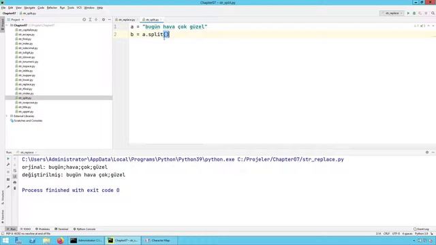Hide the Run panel with minus icon
This screenshot has height=245, width=436.
click(x=433, y=152)
